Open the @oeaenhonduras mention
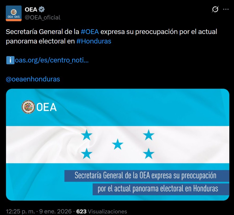This screenshot has width=234, height=215. (33, 79)
